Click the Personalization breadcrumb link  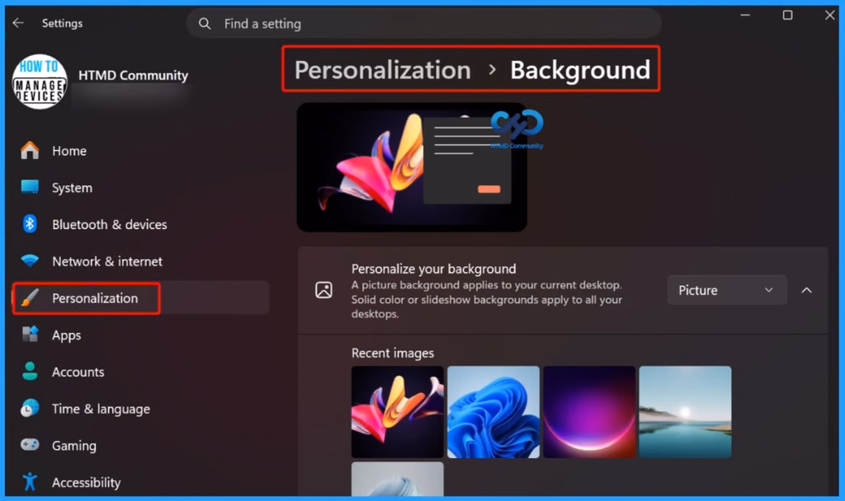point(383,70)
